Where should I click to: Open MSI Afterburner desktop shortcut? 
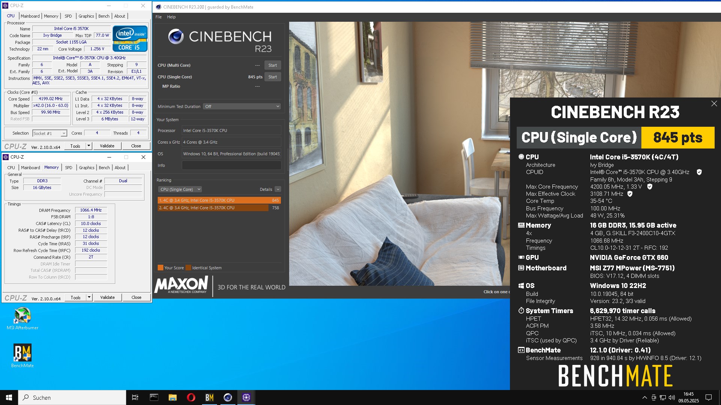pyautogui.click(x=23, y=319)
